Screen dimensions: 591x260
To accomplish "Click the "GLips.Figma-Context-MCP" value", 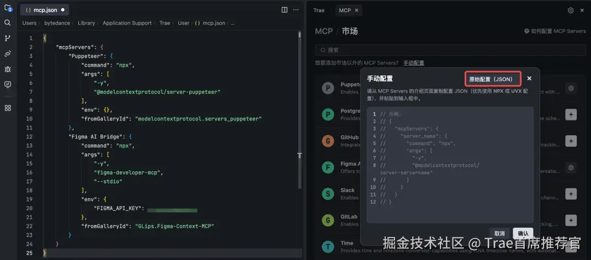I will pyautogui.click(x=175, y=226).
